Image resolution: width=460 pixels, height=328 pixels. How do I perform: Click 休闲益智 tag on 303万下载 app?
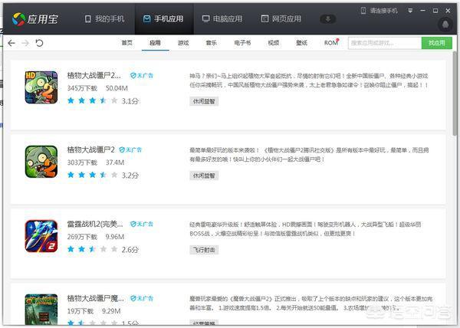204,175
